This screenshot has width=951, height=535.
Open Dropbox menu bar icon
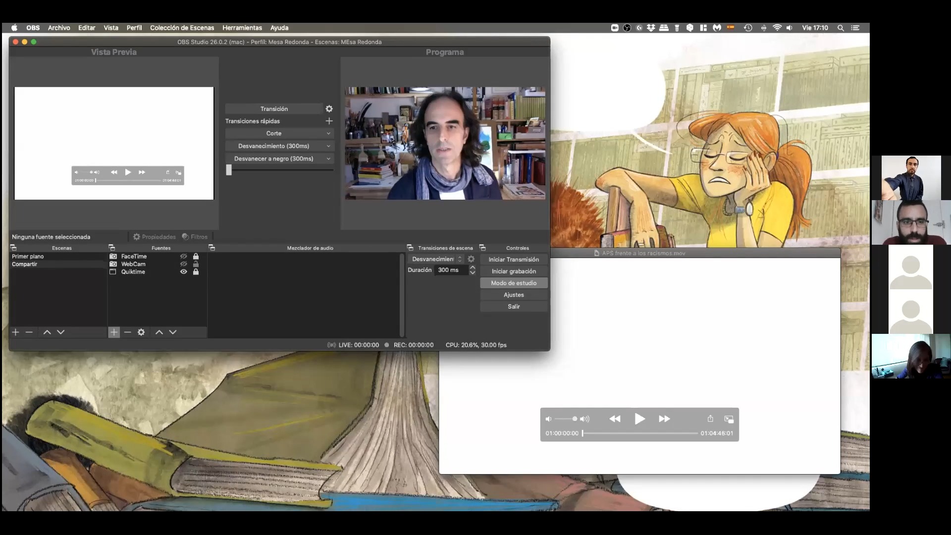pyautogui.click(x=651, y=28)
